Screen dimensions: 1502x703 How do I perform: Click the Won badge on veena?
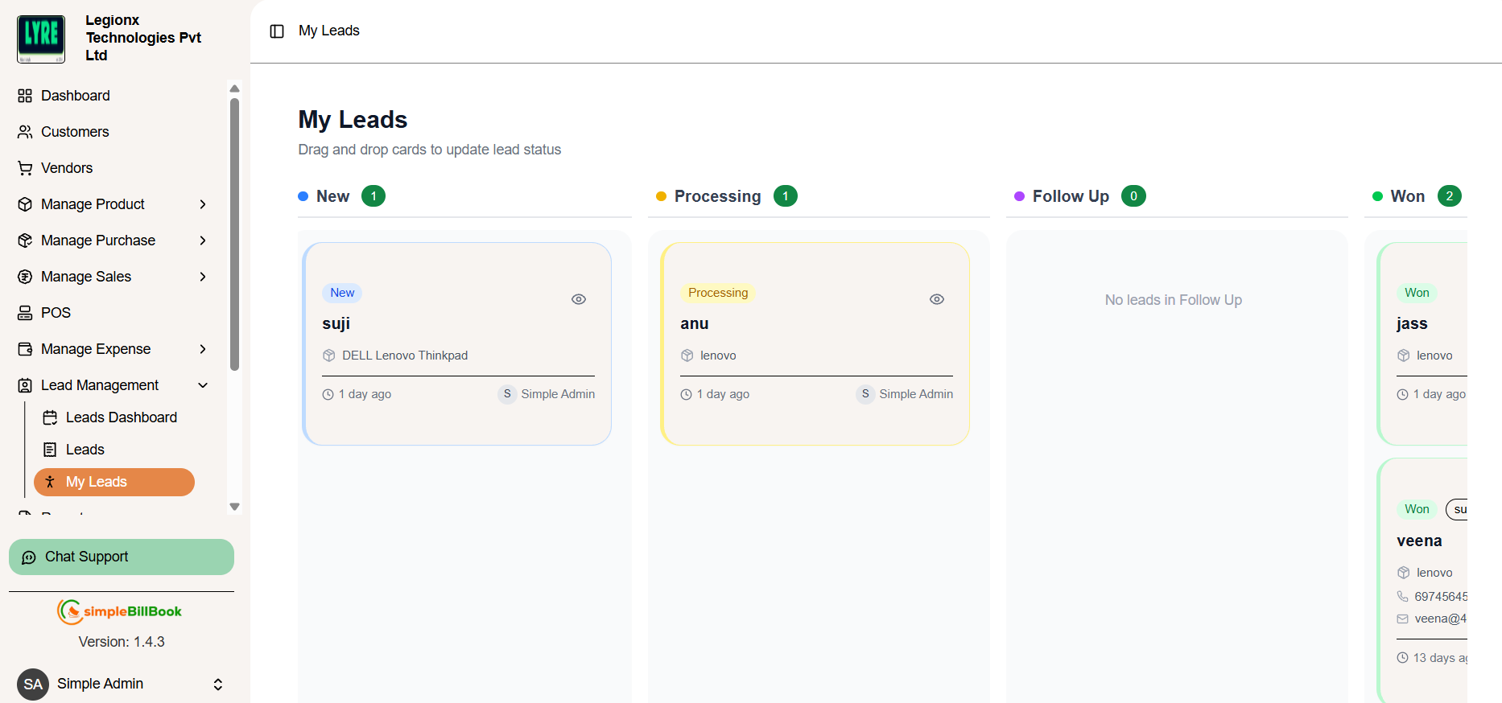pyautogui.click(x=1417, y=509)
